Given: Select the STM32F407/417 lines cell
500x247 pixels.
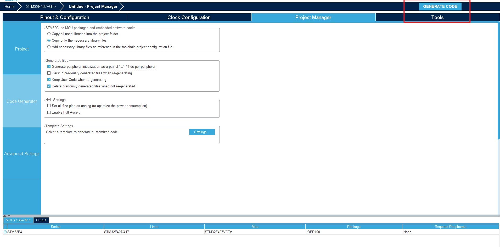Looking at the screenshot, I should [x=154, y=232].
